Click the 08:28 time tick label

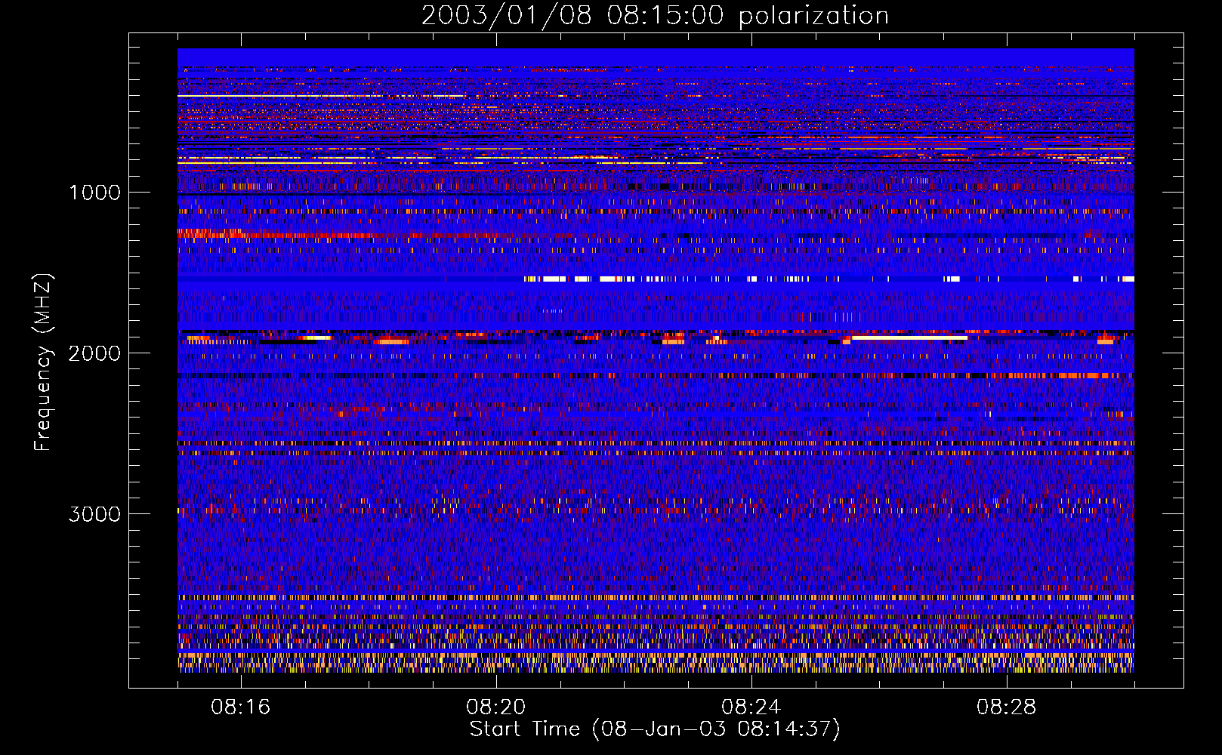click(x=1007, y=707)
